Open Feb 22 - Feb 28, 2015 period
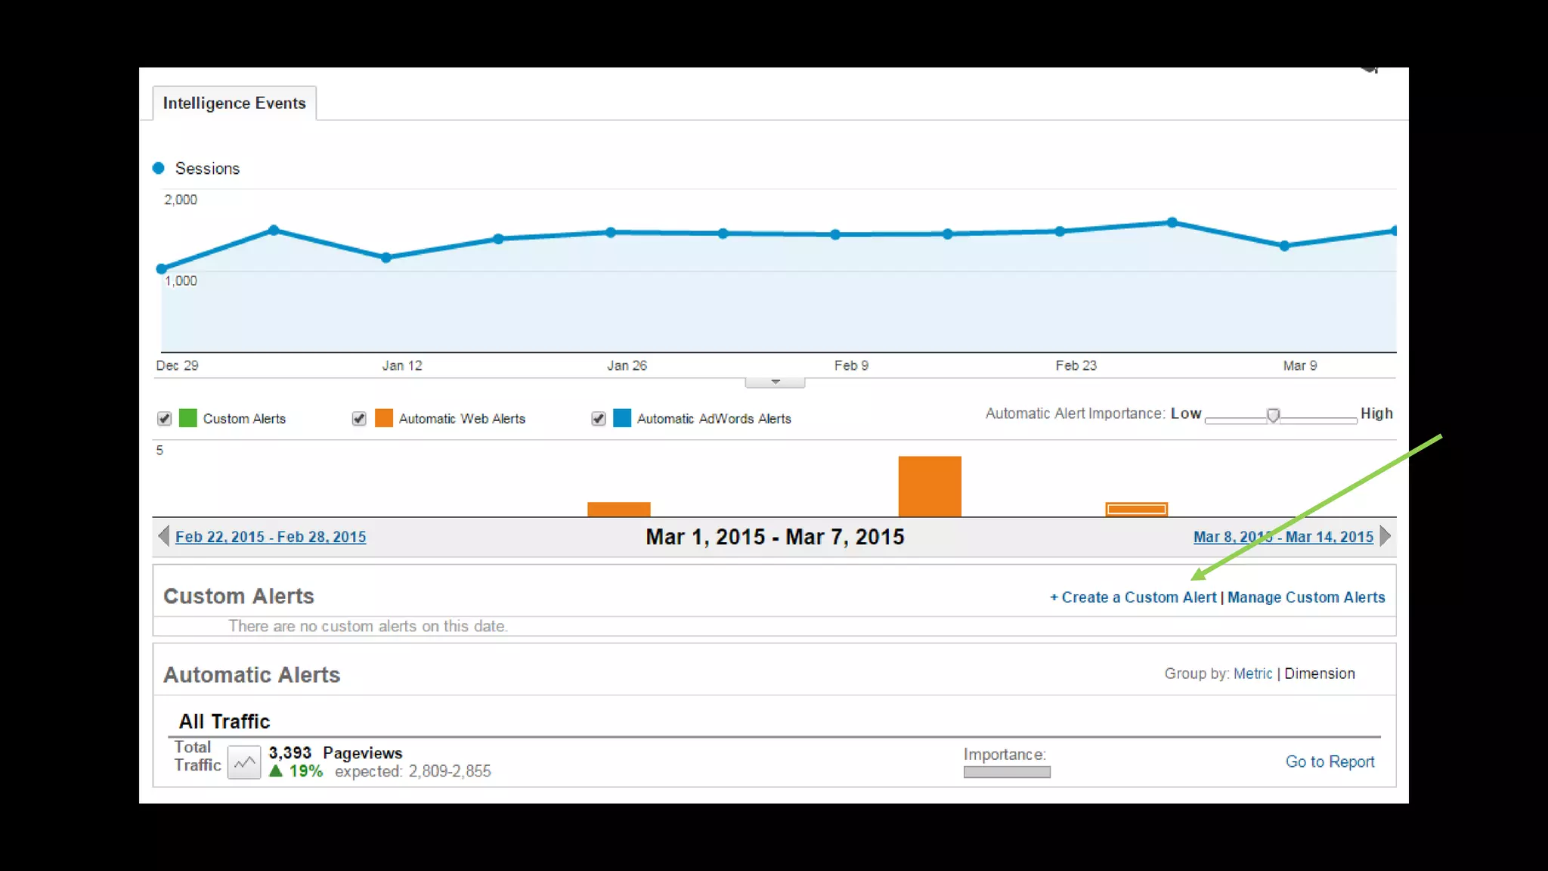The width and height of the screenshot is (1548, 871). pyautogui.click(x=271, y=537)
